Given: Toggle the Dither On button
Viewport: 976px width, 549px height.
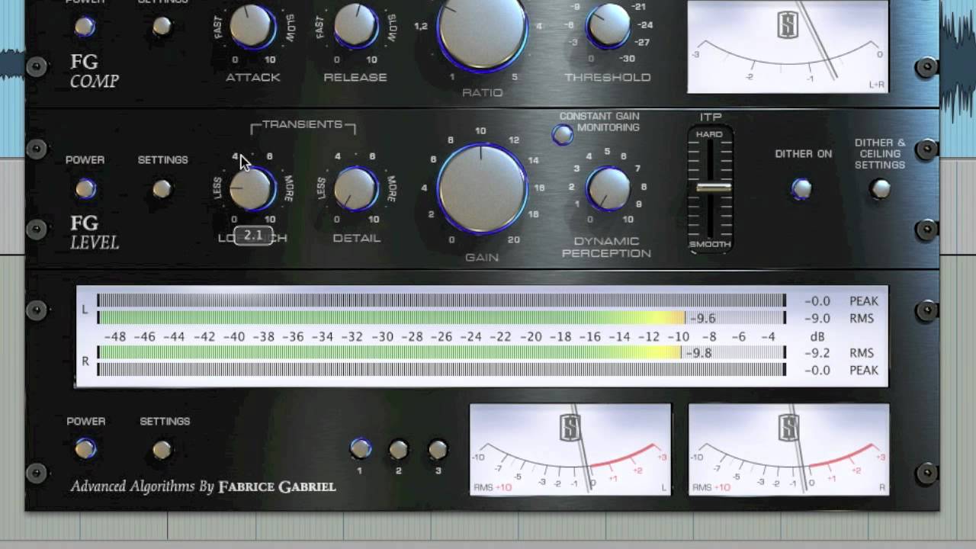Looking at the screenshot, I should click(x=801, y=188).
